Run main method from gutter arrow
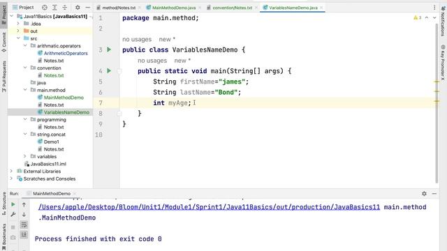This screenshot has width=447, height=251. tap(109, 70)
